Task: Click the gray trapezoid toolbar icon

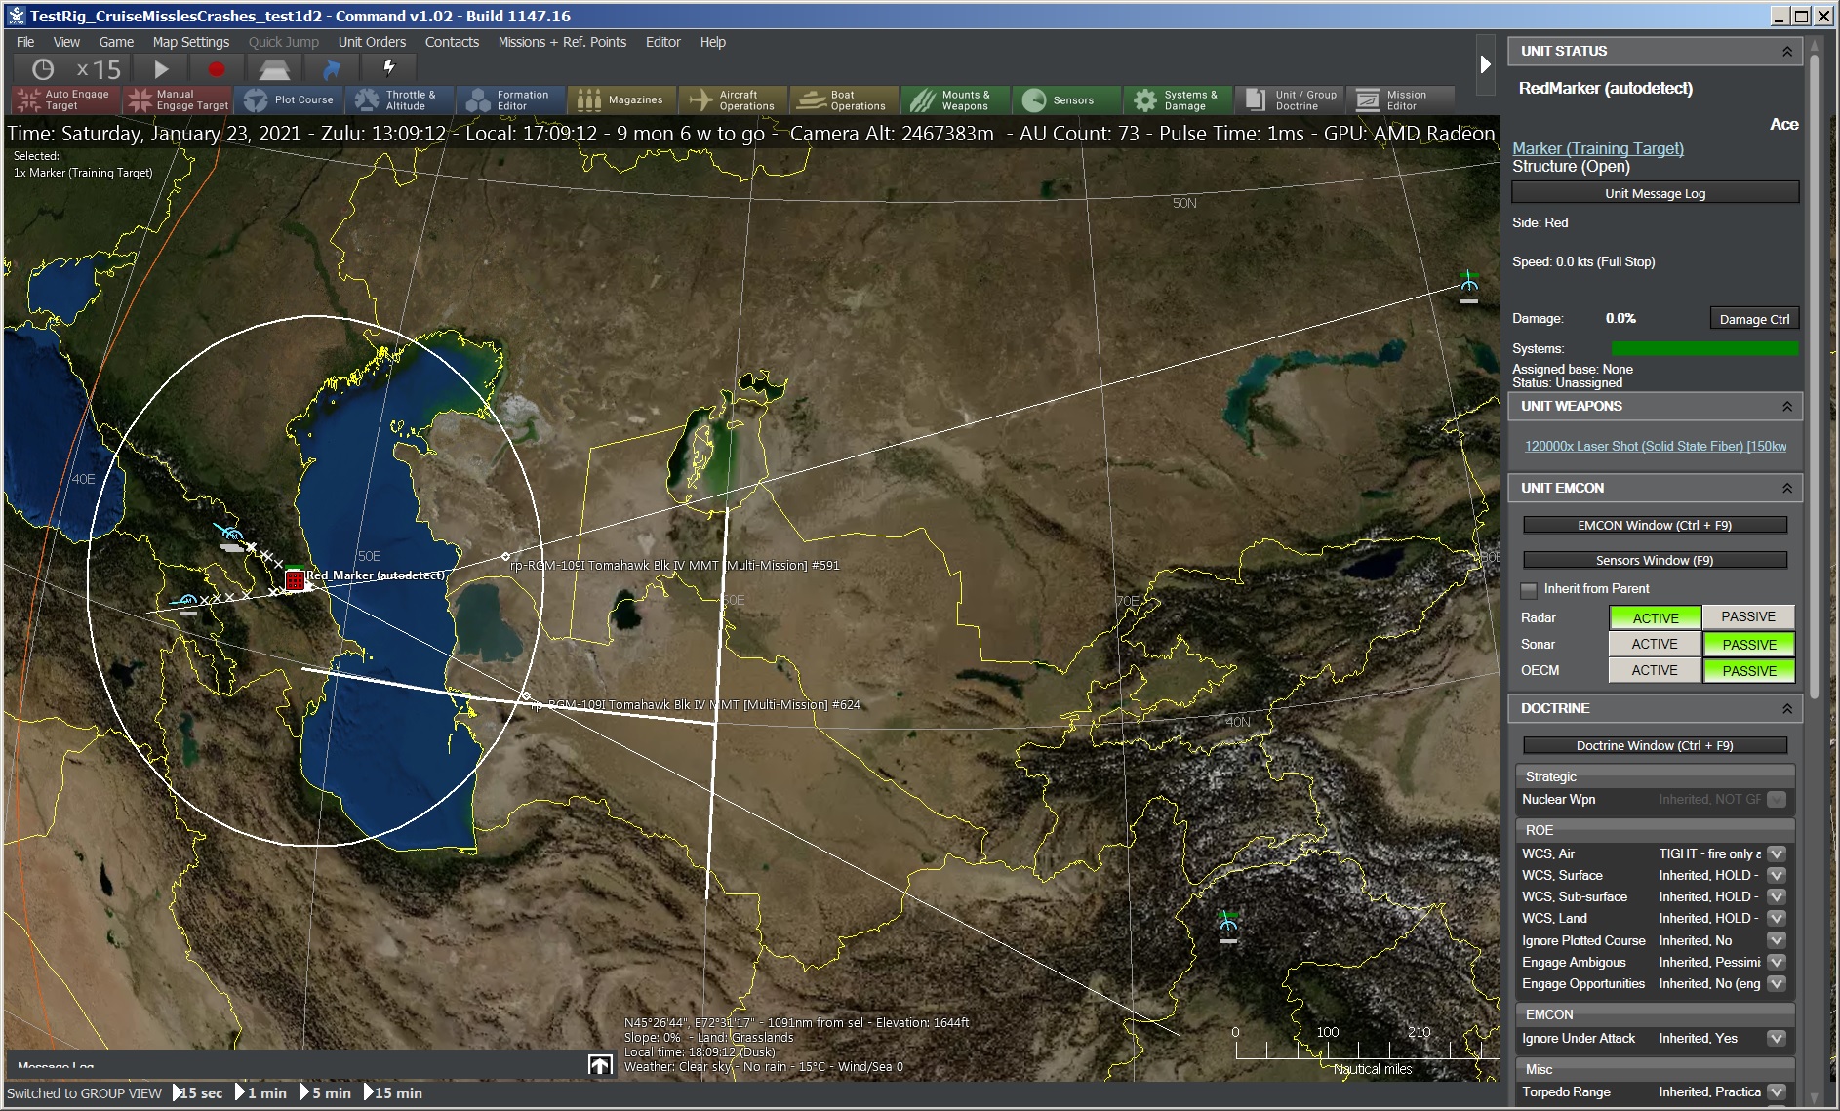Action: 274,69
